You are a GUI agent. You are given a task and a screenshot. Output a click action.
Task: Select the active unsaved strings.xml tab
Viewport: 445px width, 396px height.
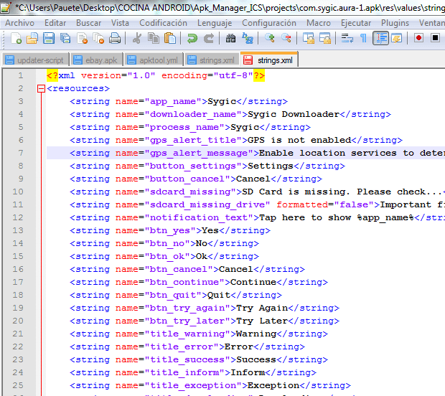pyautogui.click(x=269, y=60)
